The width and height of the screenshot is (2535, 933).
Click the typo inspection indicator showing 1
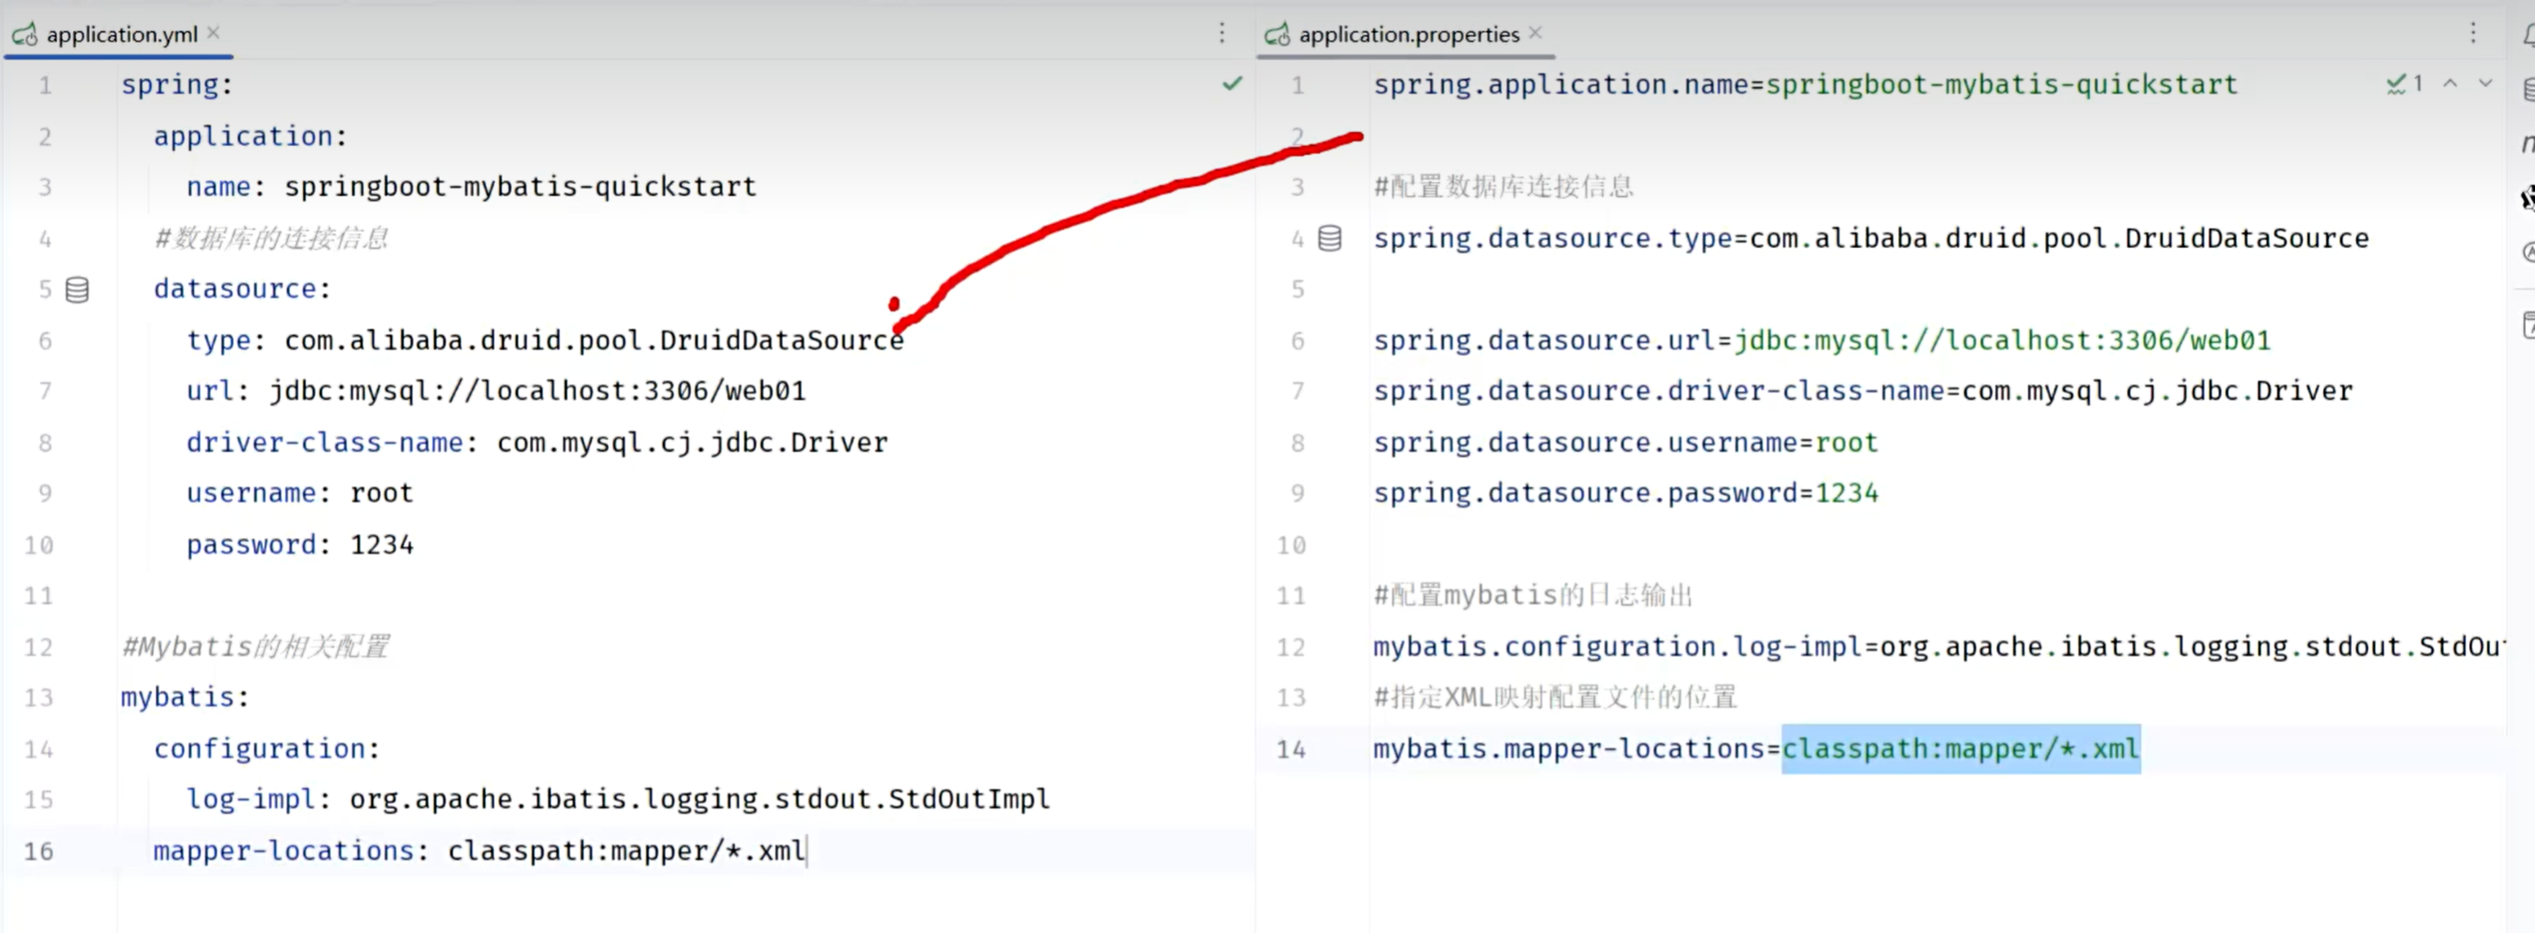tap(2404, 85)
